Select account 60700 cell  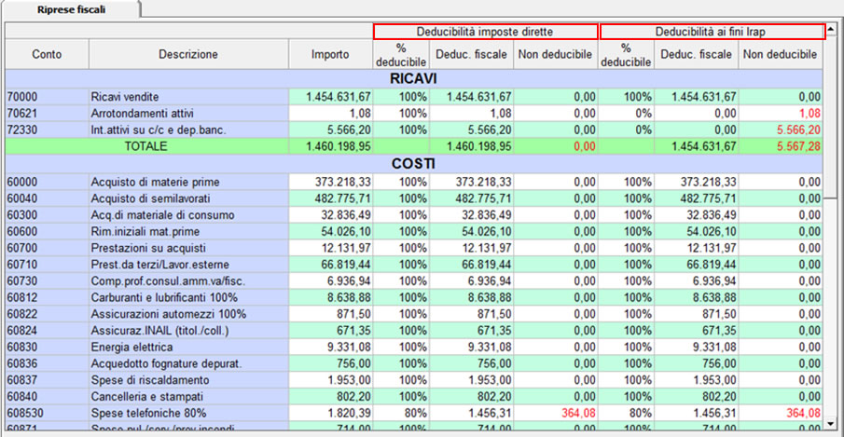tap(47, 248)
